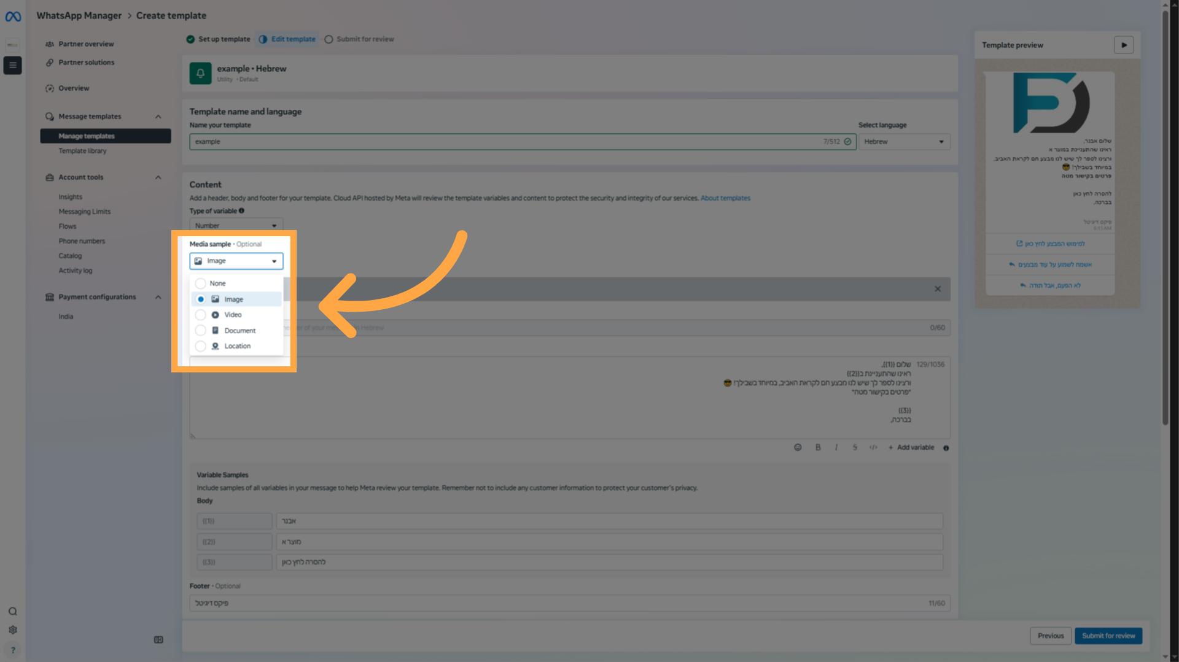
Task: Click account thumbnail in left rail
Action: (12, 45)
